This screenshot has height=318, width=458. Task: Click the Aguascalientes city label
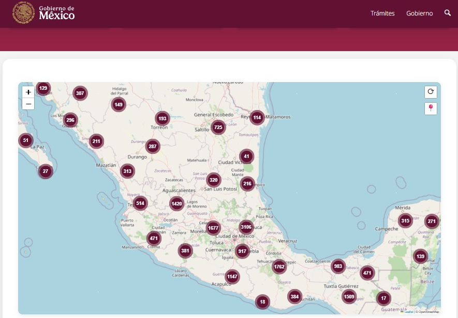pyautogui.click(x=179, y=190)
